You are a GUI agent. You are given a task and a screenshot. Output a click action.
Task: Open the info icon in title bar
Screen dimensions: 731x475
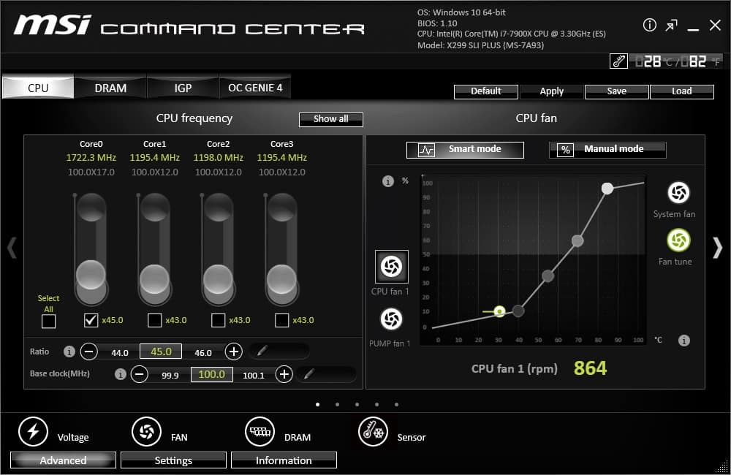click(649, 25)
